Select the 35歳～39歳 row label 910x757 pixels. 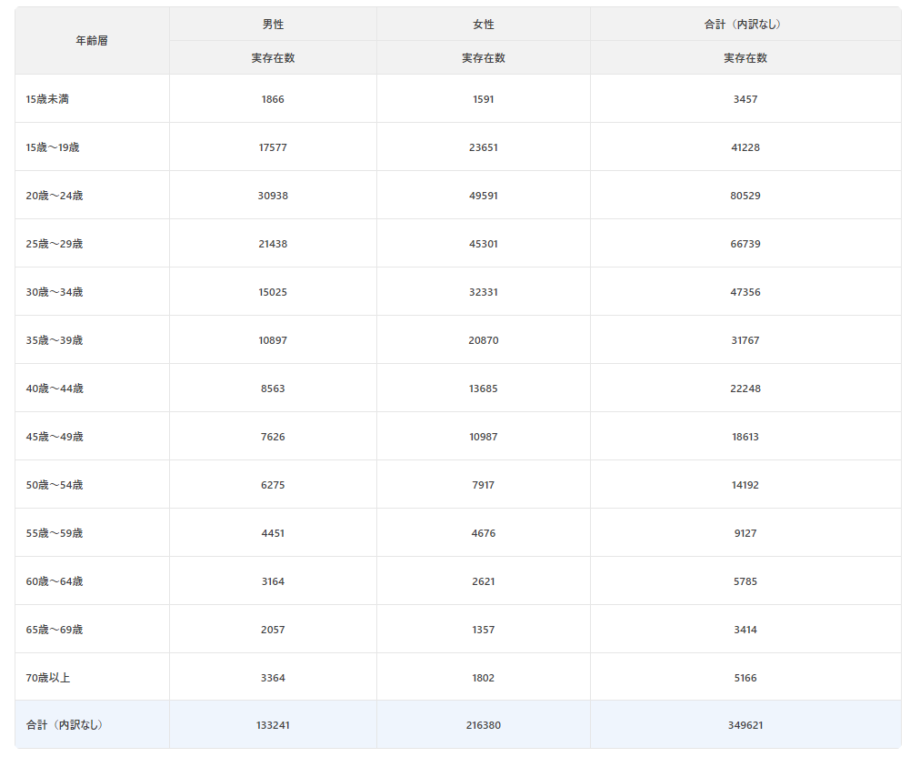55,340
